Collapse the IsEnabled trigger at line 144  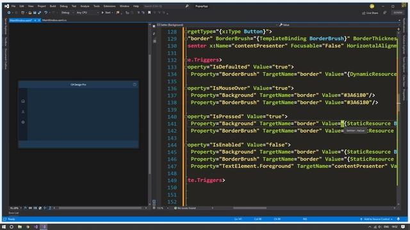coord(186,145)
